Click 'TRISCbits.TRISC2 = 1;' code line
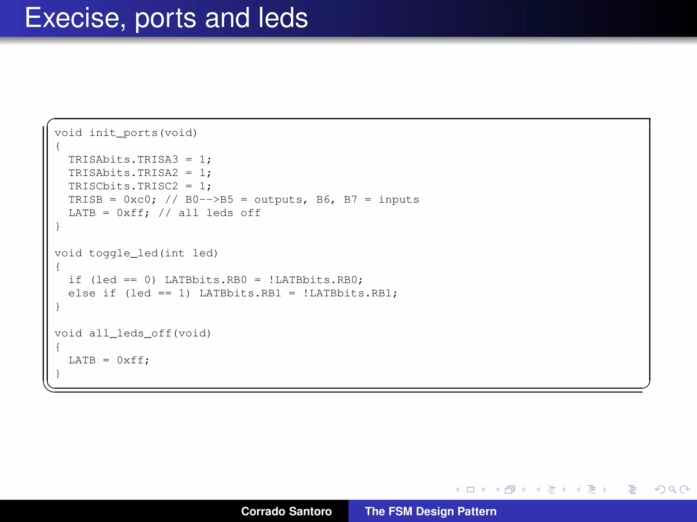The height and width of the screenshot is (522, 697). [x=140, y=186]
